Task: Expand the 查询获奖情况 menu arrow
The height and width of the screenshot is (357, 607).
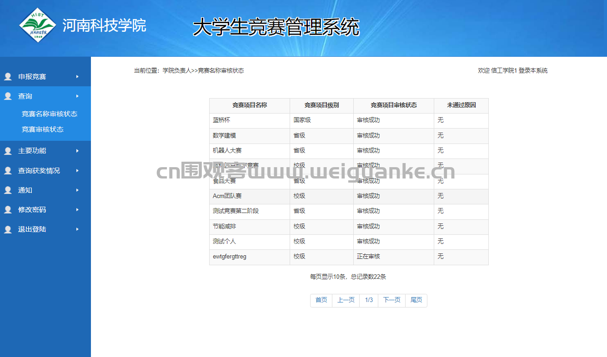Action: click(77, 171)
